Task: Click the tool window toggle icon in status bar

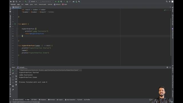Action: pyautogui.click(x=11, y=102)
